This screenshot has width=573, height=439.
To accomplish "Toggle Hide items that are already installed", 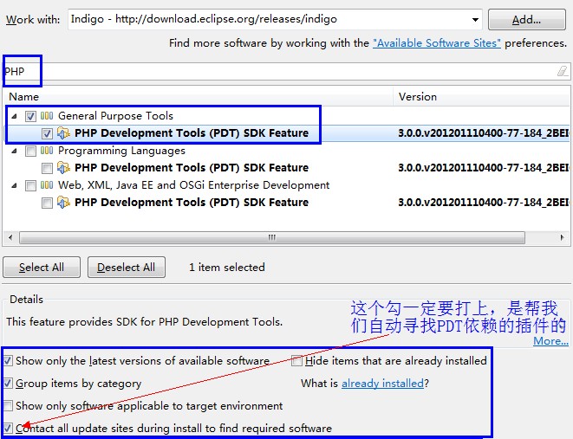I will click(x=296, y=361).
